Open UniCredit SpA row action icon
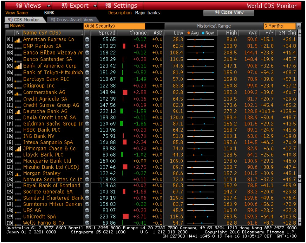Viewport: 306px width, 243px height. pos(87,217)
